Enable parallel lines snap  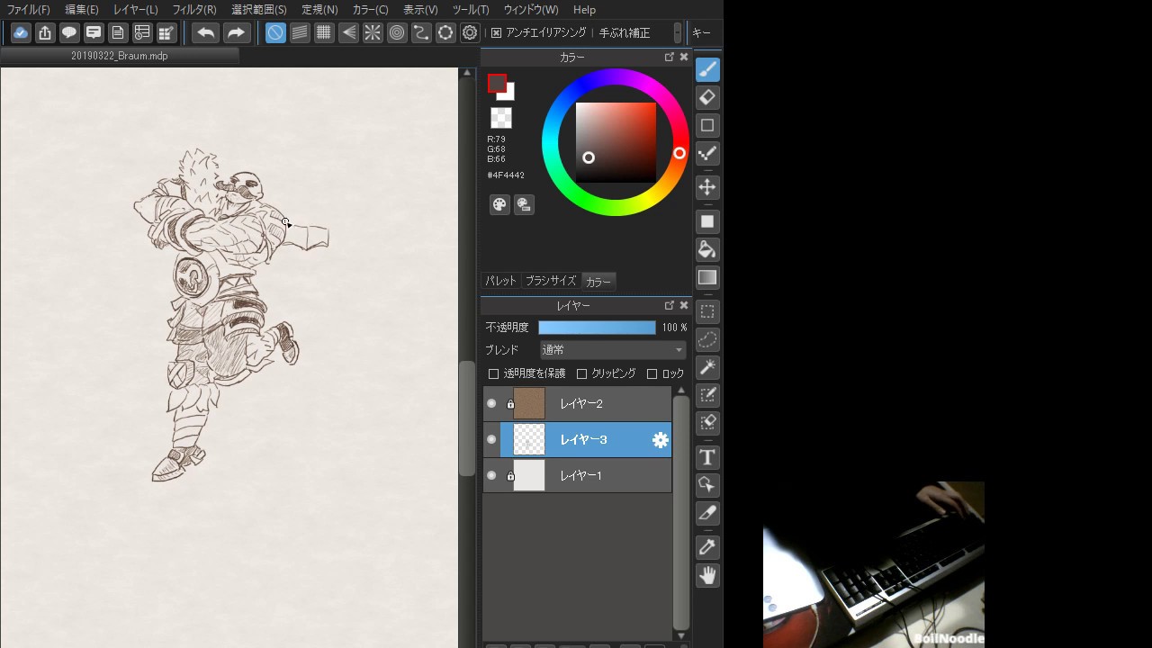300,33
